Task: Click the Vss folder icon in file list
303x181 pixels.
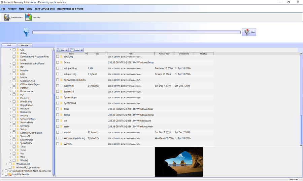Action: click(x=61, y=121)
